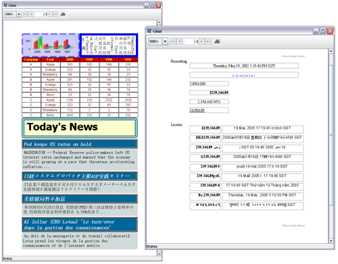338x264 pixels.
Task: Click scroll down arrow in left window
Action: coord(159,254)
